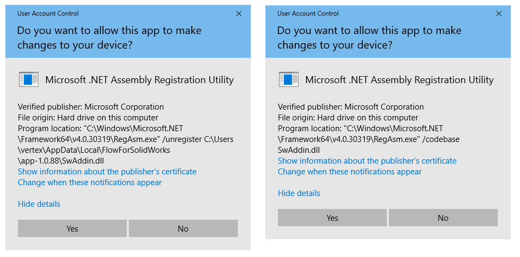
Task: Click the blue heading of the /unregister prompt
Action: click(109, 37)
